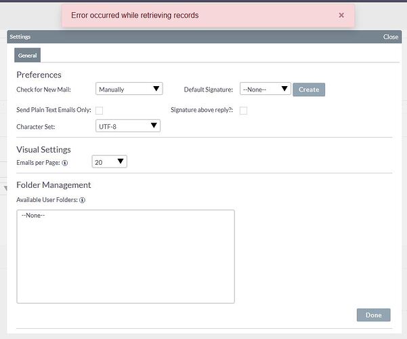Open the Character Set dropdown
This screenshot has width=407, height=339.
(128, 126)
